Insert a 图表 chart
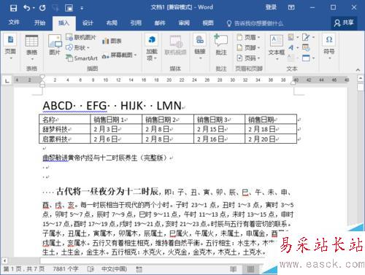The image size is (365, 275). pyautogui.click(x=112, y=41)
